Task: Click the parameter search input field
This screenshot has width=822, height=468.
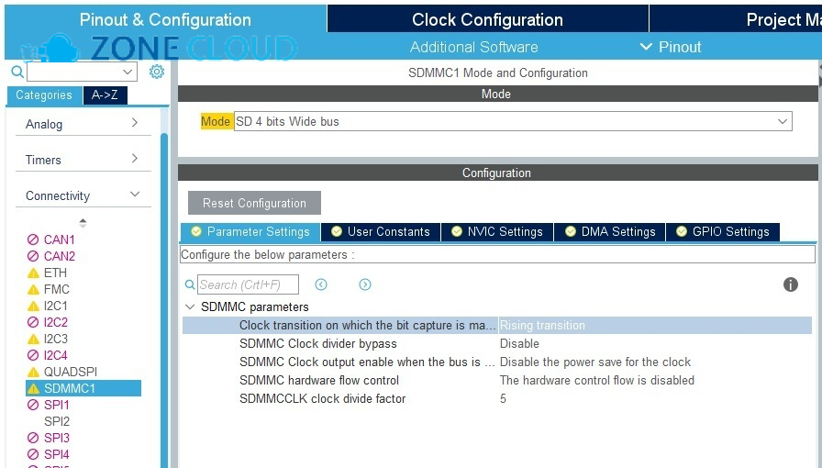Action: point(247,284)
